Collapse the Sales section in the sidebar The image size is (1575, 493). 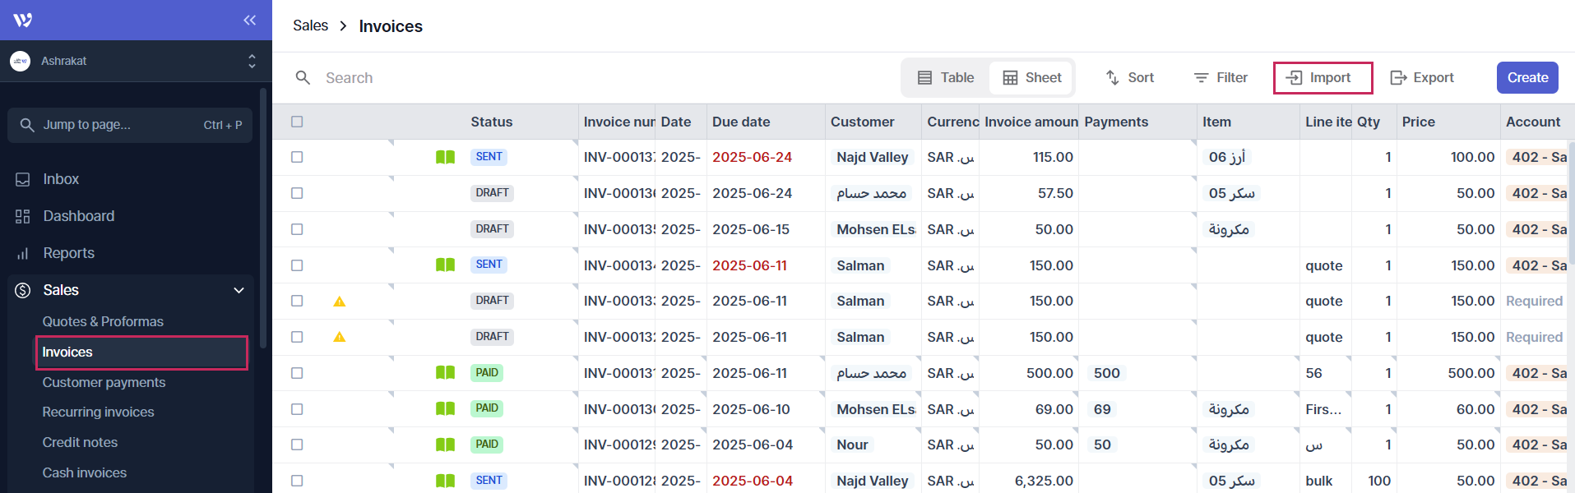point(239,290)
